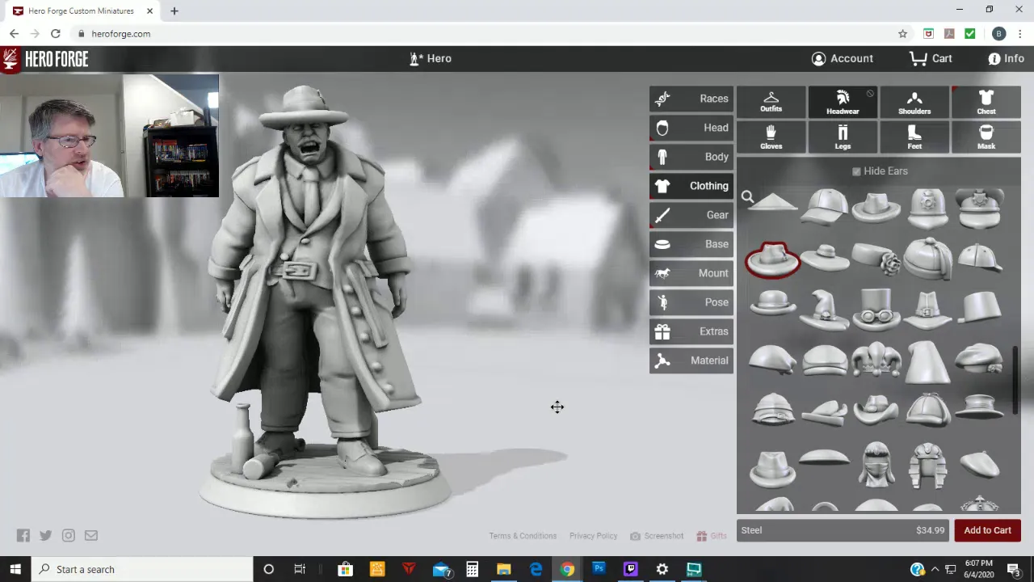Viewport: 1034px width, 582px height.
Task: Open the Races category
Action: pos(691,99)
